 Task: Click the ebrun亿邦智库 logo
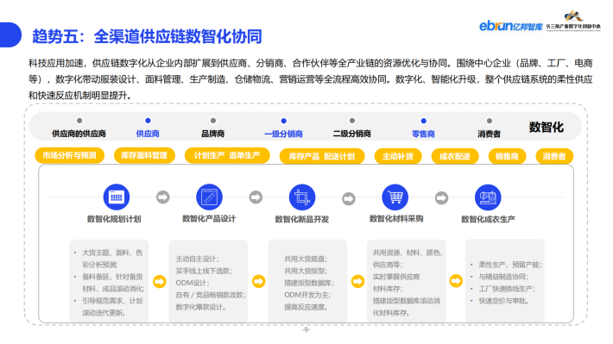pos(511,26)
